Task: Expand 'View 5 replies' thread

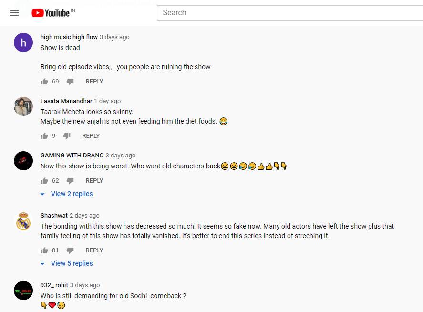Action: pos(72,263)
